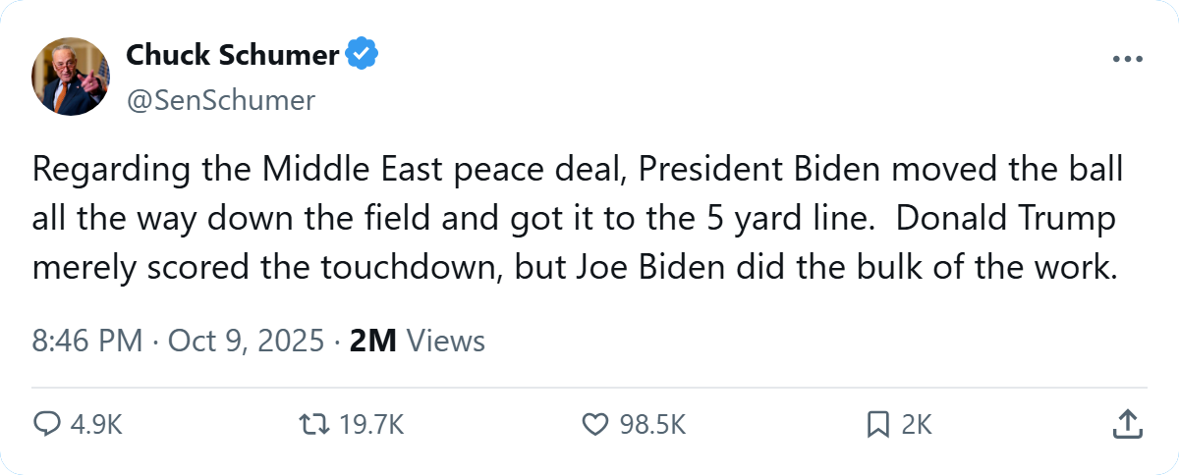
Task: Click the share upload arrow icon
Action: click(x=1127, y=424)
